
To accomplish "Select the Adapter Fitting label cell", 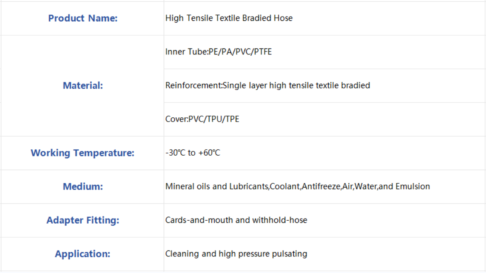I will [x=82, y=221].
